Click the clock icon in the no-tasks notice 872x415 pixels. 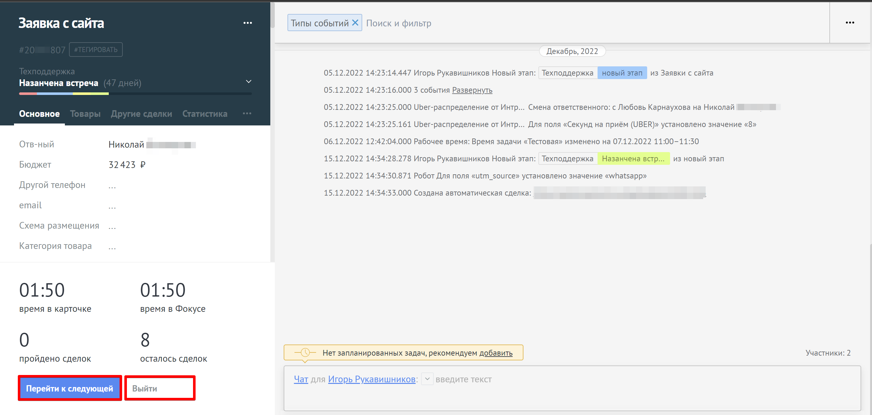[305, 352]
